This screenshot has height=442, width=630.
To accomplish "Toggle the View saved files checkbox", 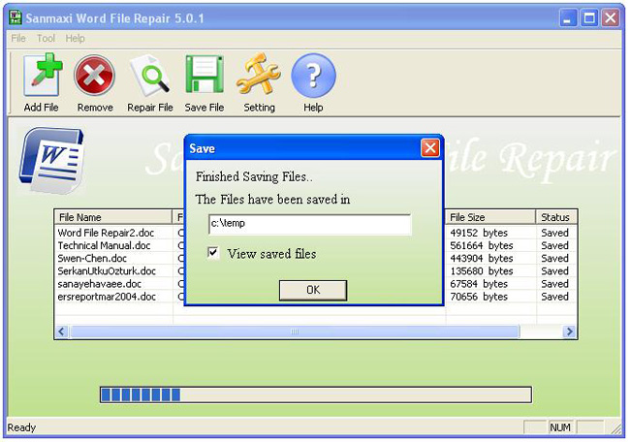I will (x=213, y=253).
